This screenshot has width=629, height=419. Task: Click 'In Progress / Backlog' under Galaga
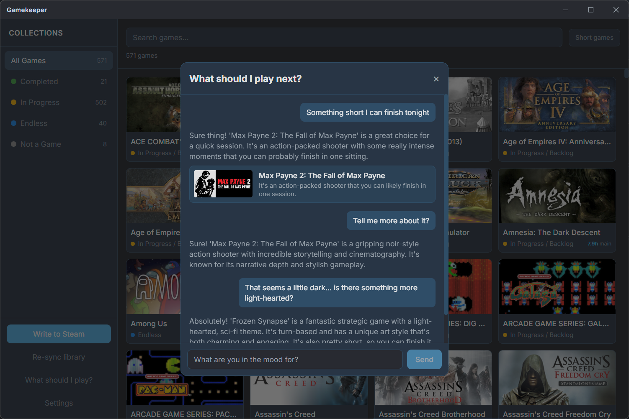click(541, 335)
